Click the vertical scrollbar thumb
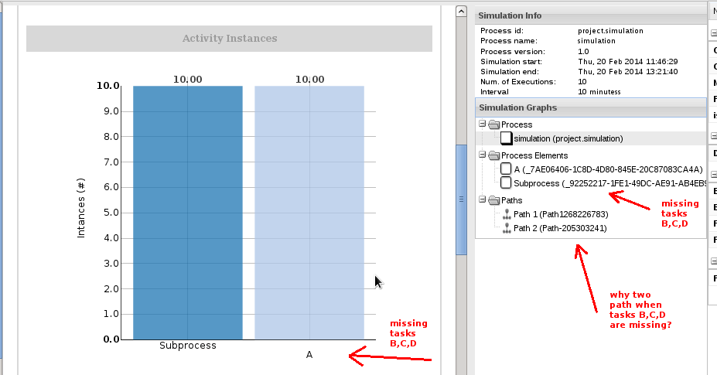This screenshot has height=375, width=717. pos(462,199)
